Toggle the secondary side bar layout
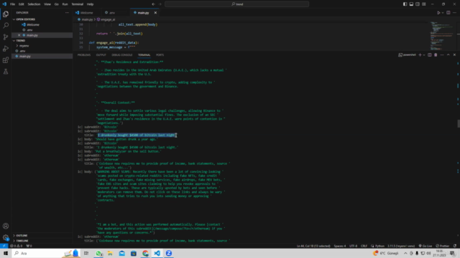This screenshot has width=460, height=258. (x=418, y=4)
